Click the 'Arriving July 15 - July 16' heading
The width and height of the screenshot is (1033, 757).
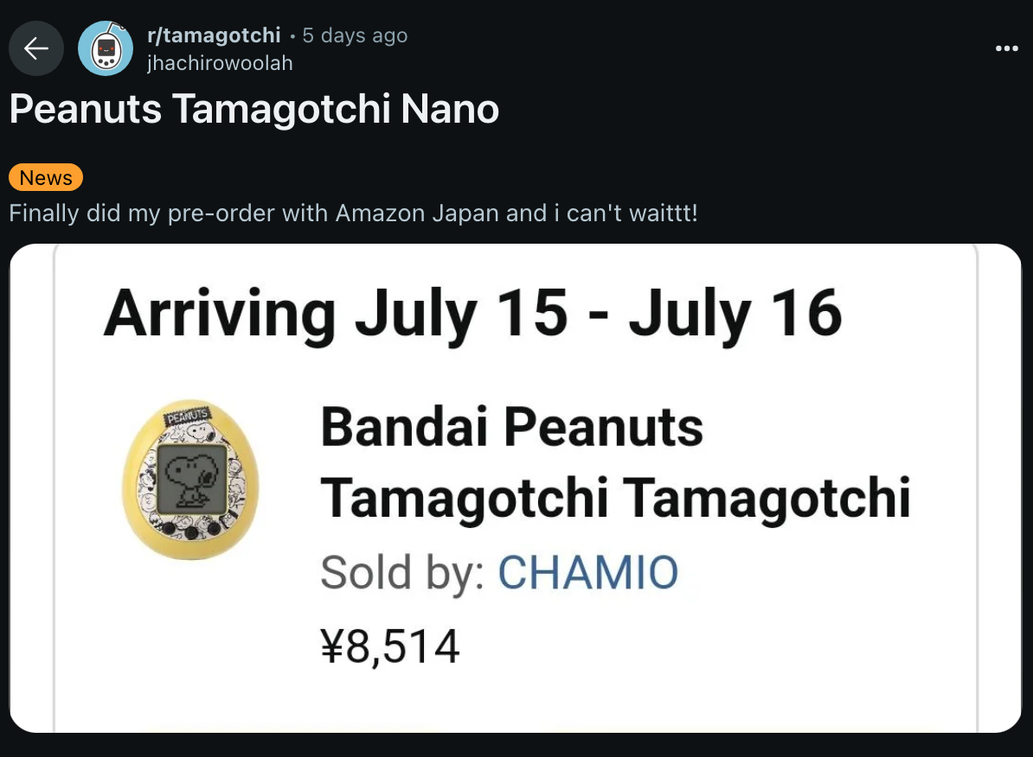click(x=473, y=314)
